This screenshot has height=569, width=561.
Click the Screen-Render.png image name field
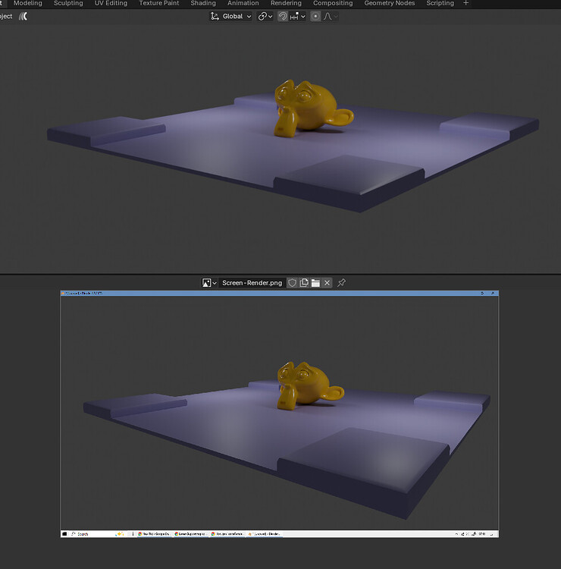point(252,283)
